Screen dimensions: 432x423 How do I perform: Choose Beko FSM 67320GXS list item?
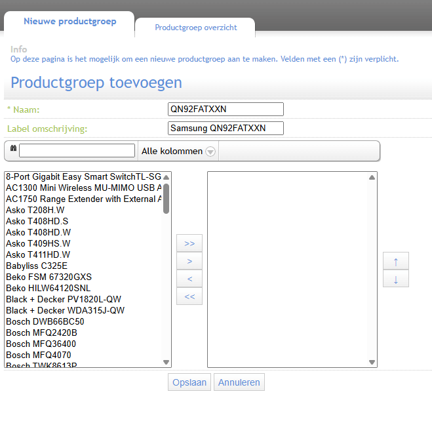[49, 277]
